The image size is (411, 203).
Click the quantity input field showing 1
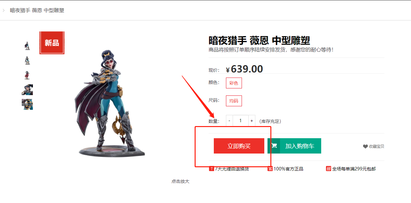(x=241, y=121)
